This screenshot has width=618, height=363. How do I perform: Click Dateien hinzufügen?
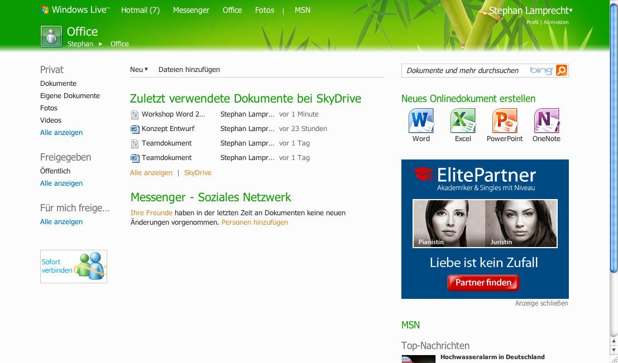click(x=189, y=69)
